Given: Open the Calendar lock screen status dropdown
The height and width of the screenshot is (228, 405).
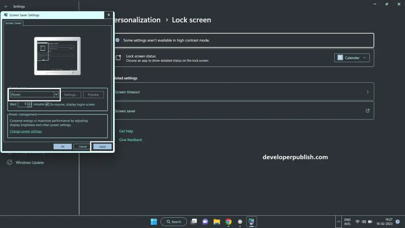Looking at the screenshot, I should tap(352, 58).
